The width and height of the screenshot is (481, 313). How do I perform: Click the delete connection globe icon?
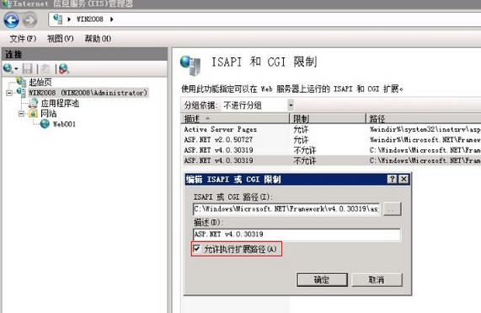point(63,68)
